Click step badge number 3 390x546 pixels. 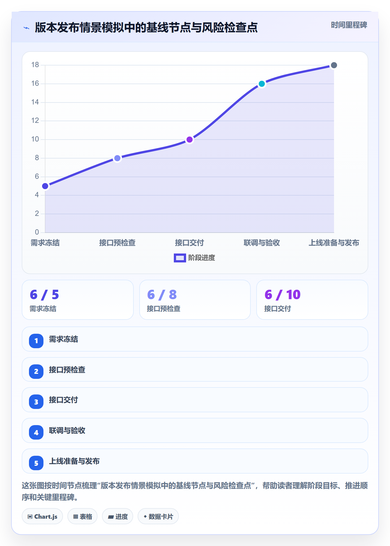click(x=36, y=402)
